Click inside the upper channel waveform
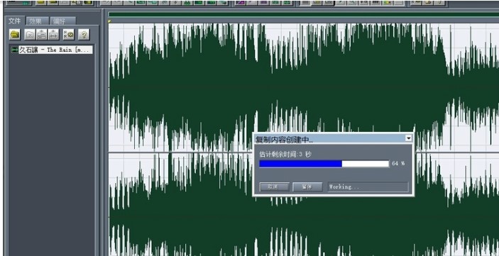Screen dimensions: 499x256 304,87
